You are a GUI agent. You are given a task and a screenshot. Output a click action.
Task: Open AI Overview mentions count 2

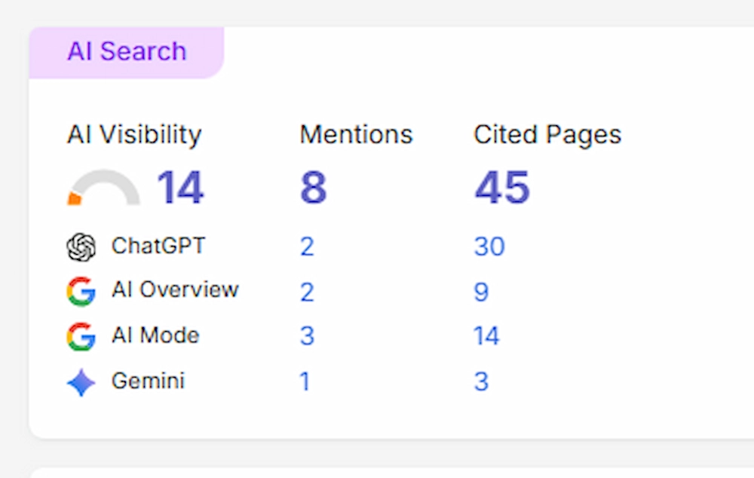coord(308,292)
